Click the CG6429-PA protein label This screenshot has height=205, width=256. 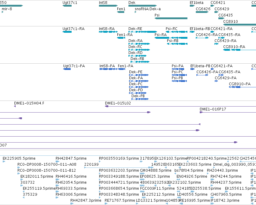click(x=226, y=78)
